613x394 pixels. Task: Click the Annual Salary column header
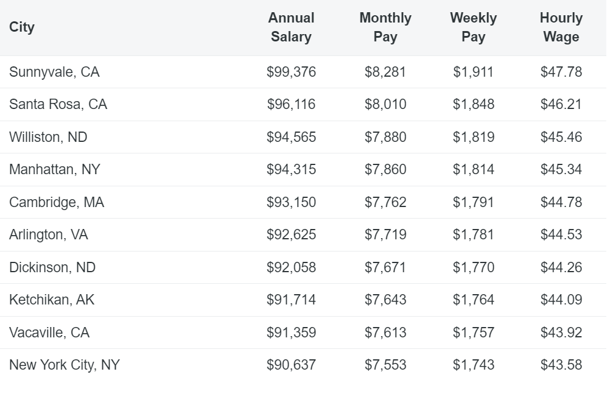tap(291, 27)
